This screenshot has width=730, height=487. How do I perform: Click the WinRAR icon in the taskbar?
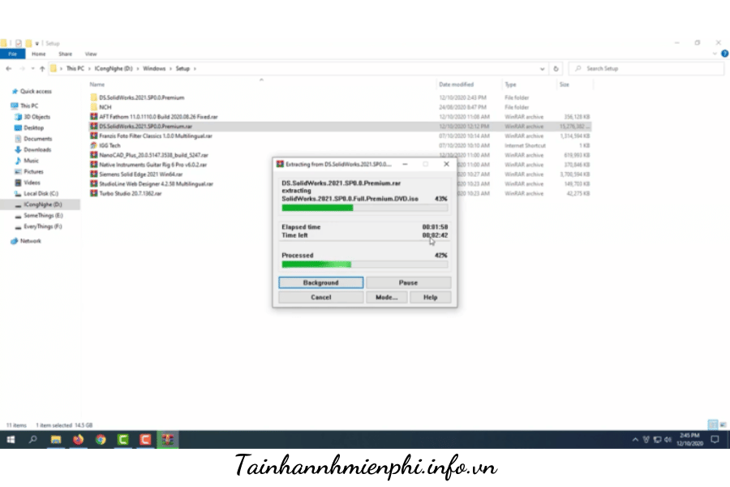pyautogui.click(x=169, y=439)
